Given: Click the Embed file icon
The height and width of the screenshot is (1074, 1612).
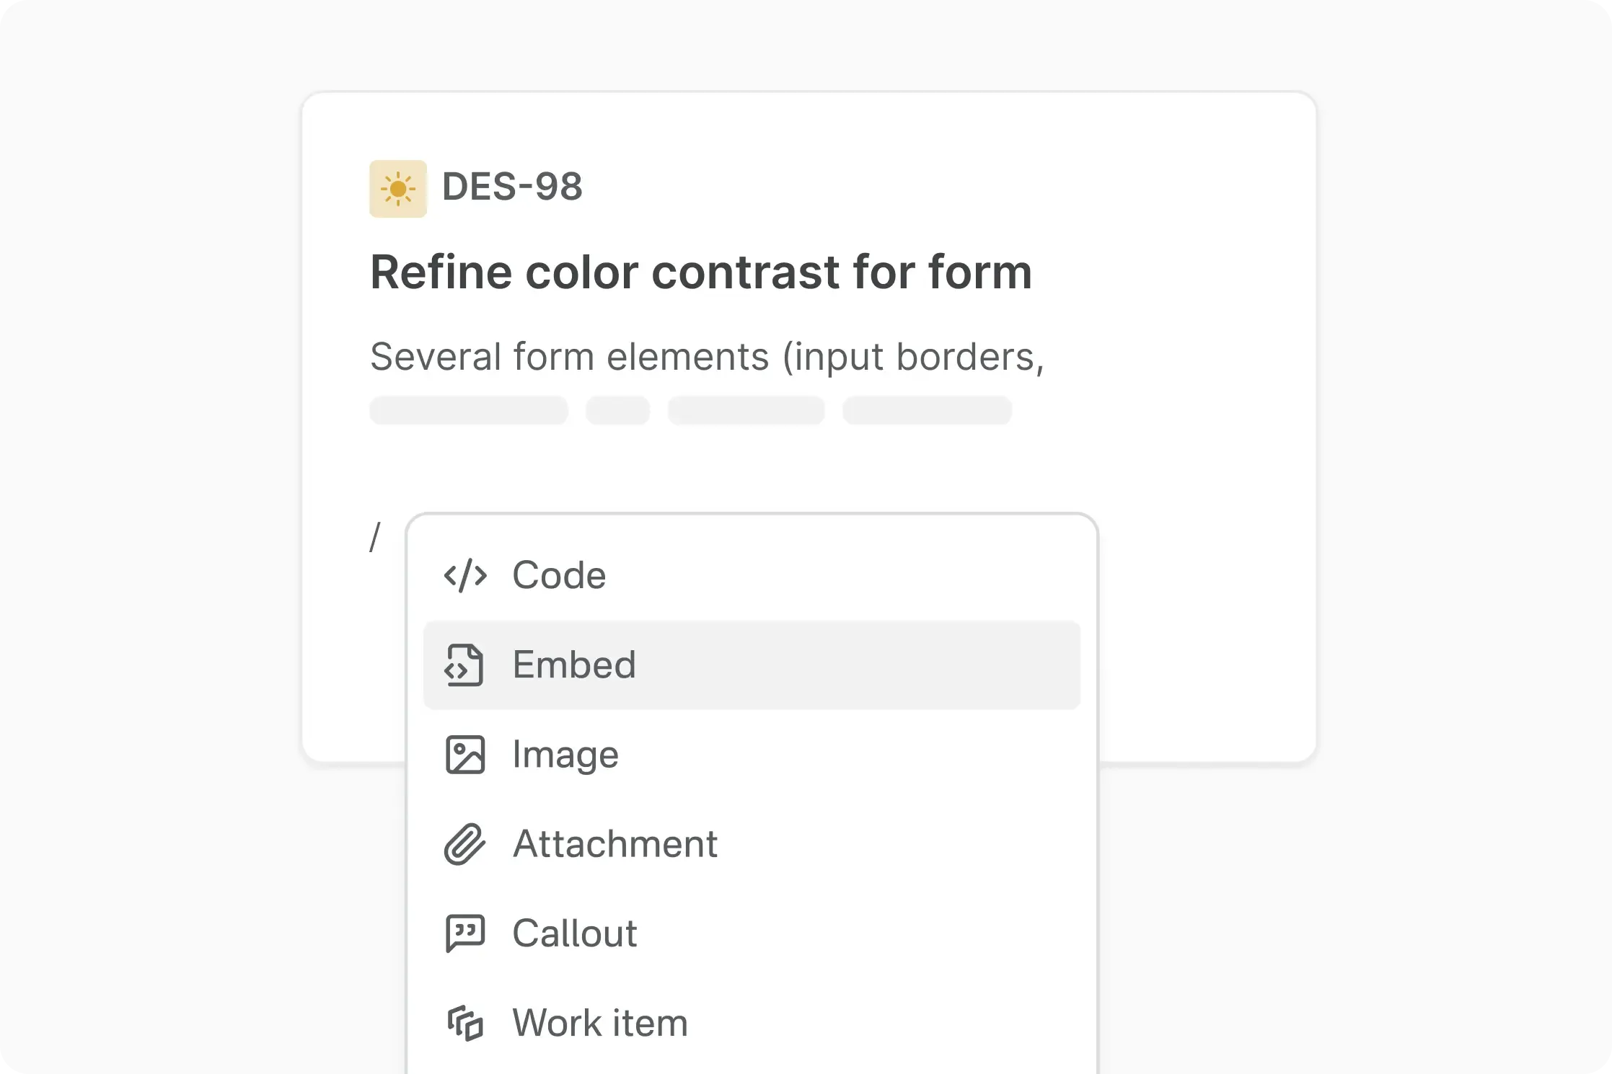Looking at the screenshot, I should (x=465, y=665).
